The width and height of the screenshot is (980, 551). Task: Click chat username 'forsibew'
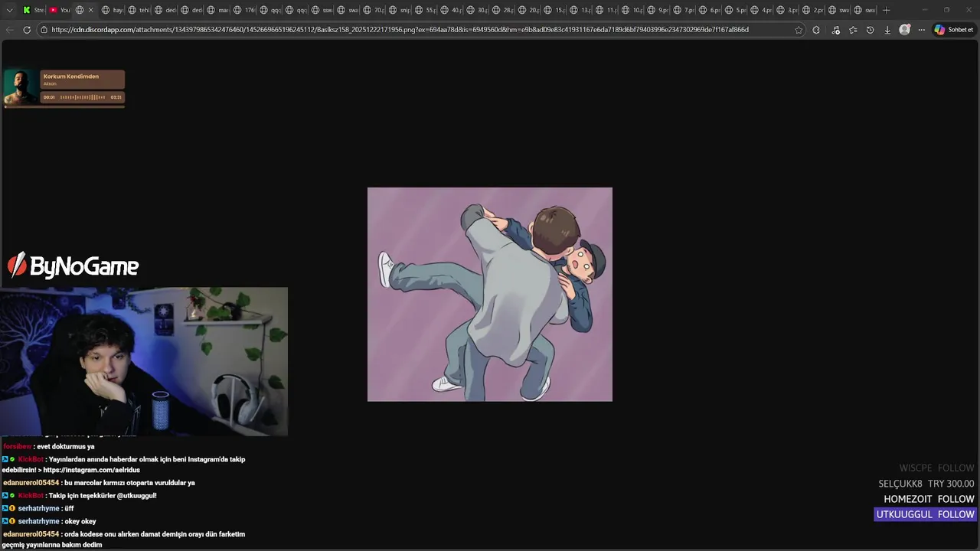(18, 446)
